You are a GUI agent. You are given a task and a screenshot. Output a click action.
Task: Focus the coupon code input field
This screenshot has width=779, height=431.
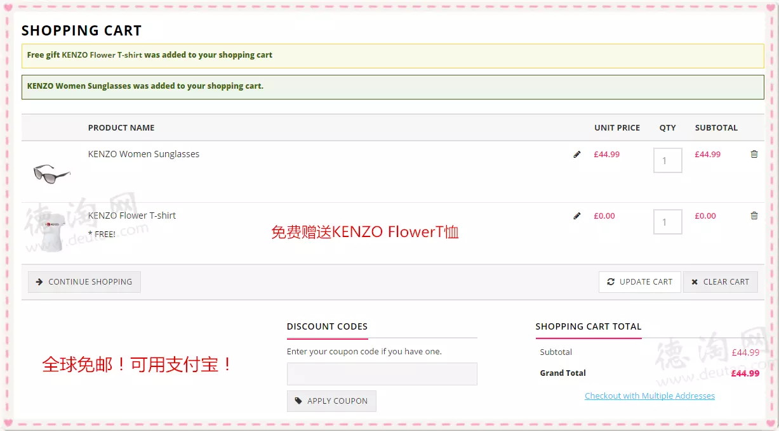tap(382, 374)
